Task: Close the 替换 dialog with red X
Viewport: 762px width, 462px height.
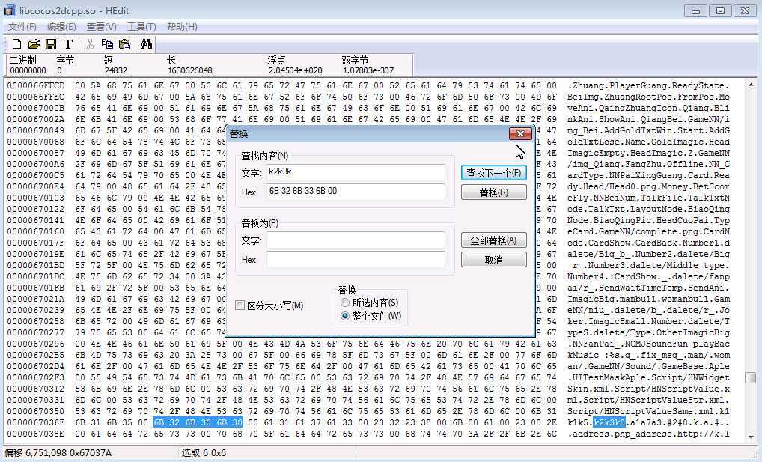Action: (x=520, y=133)
